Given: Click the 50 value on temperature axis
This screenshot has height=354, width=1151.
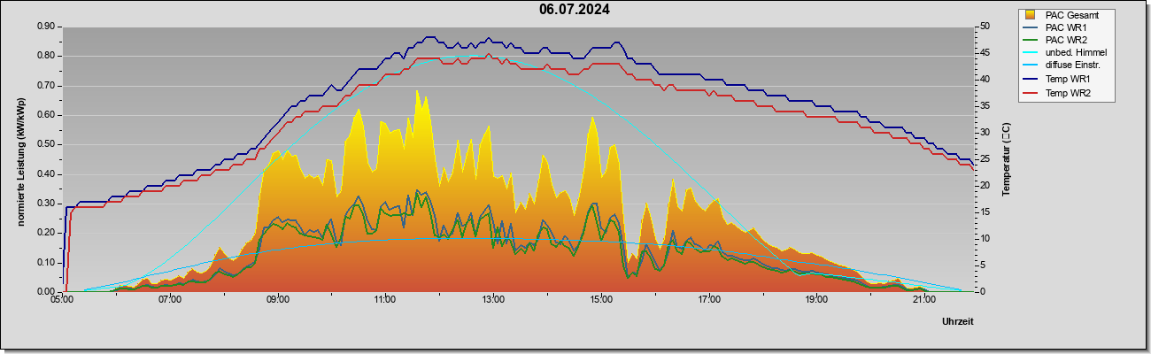Looking at the screenshot, I should pos(986,27).
